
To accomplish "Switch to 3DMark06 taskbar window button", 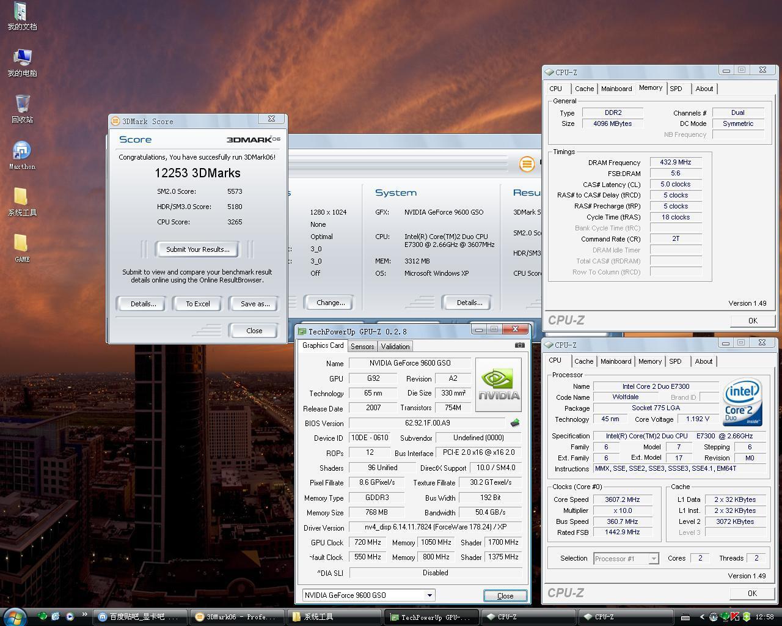I will (x=237, y=617).
